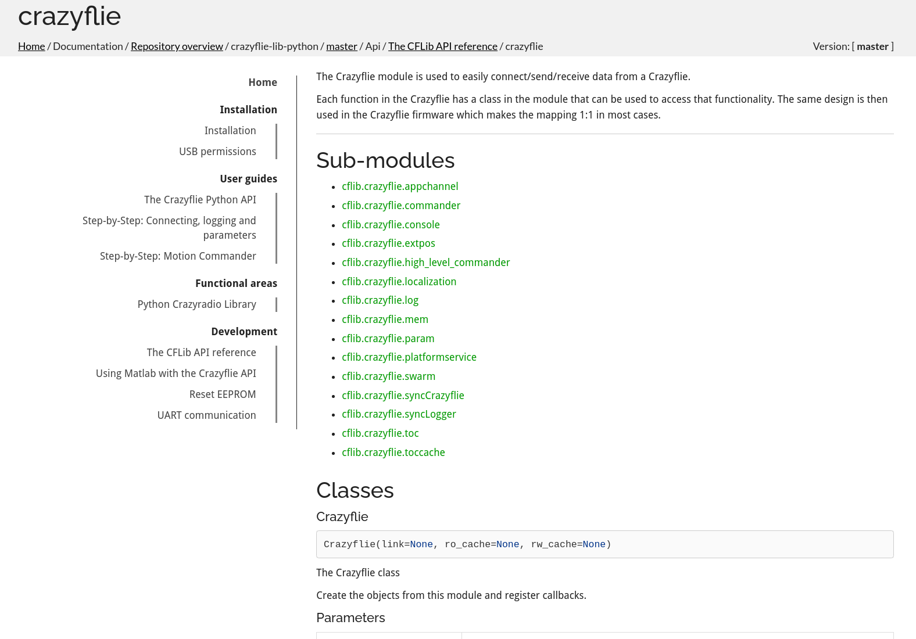Open Python Crazyradio Library page
This screenshot has height=639, width=916.
(197, 304)
